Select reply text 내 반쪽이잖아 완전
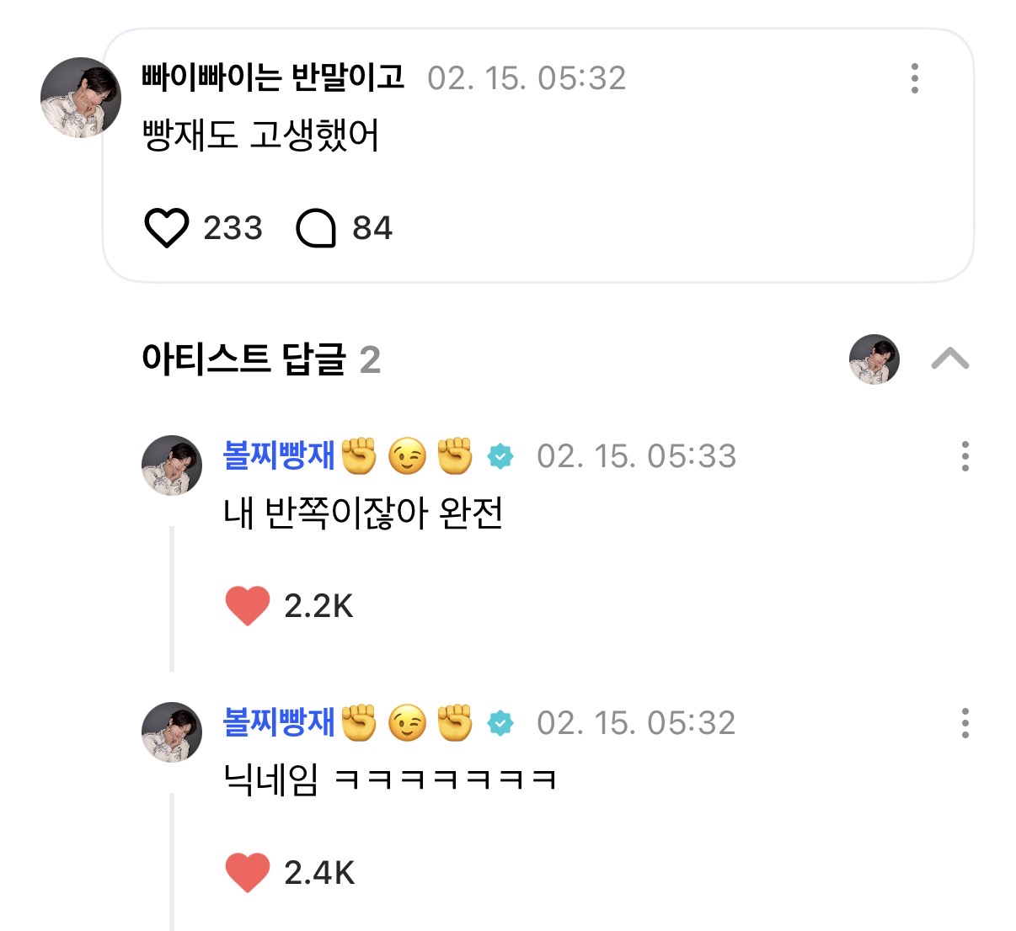Viewport: 1016px width, 931px height. point(363,513)
